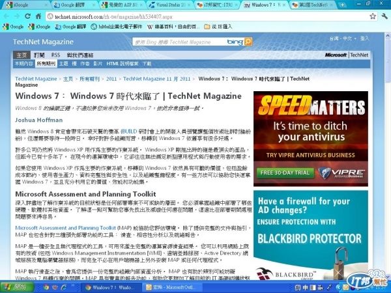
Task: Open the Chrome wrench settings menu
Action: 384,16
